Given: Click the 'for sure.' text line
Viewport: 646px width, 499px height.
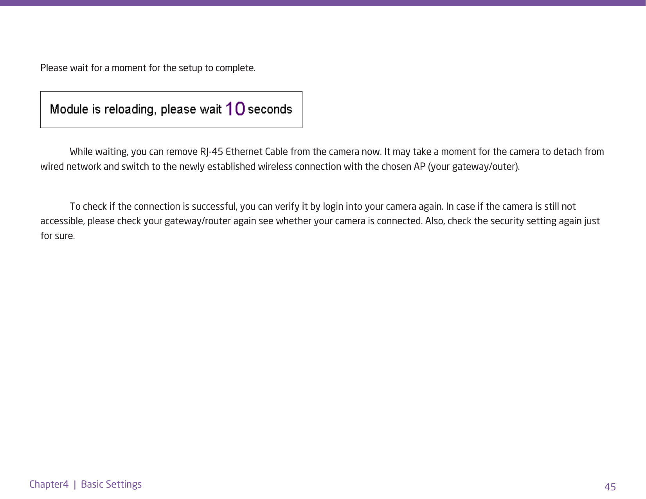Looking at the screenshot, I should point(58,236).
